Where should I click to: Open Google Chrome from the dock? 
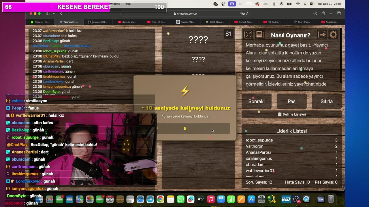[x=160, y=199]
